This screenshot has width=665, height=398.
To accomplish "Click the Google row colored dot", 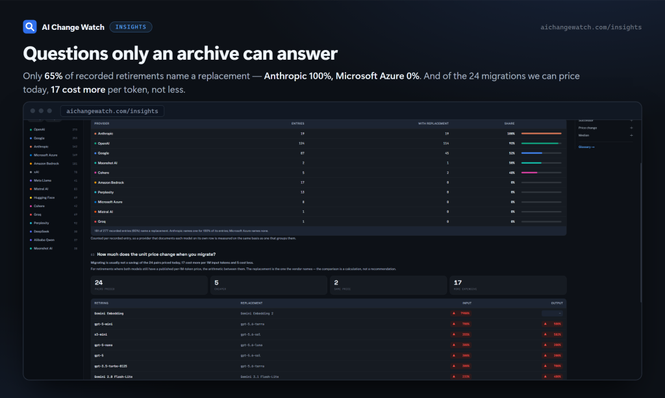I will coord(95,153).
